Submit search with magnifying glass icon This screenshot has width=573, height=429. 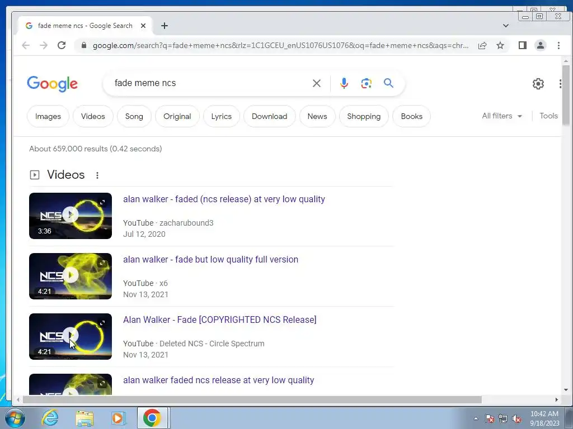[388, 83]
